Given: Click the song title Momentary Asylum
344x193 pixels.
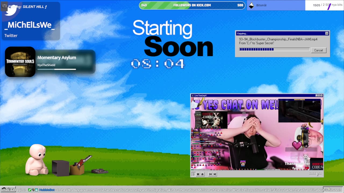Looking at the screenshot, I should point(57,57).
